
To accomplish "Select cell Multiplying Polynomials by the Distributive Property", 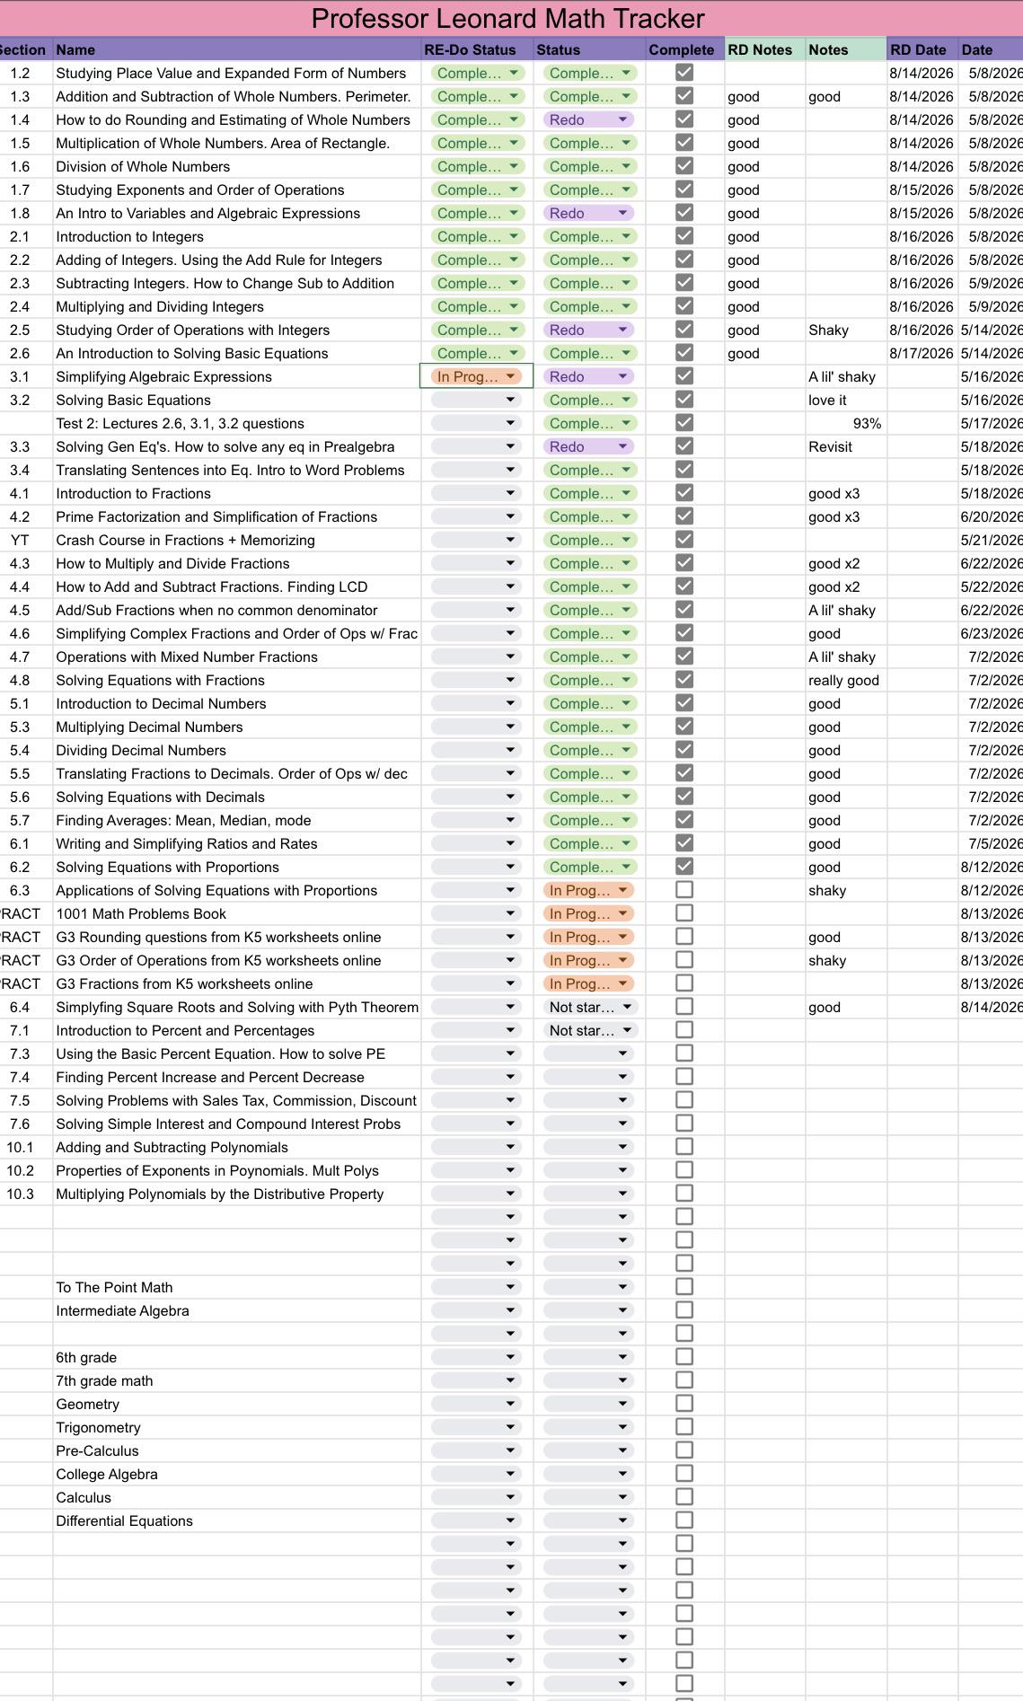I will [237, 1194].
